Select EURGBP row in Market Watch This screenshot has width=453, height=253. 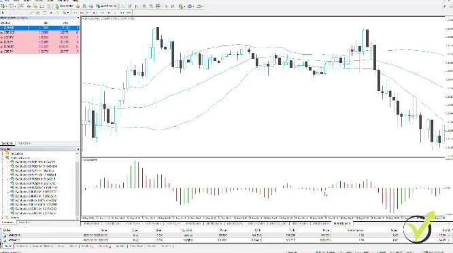[x=39, y=47]
